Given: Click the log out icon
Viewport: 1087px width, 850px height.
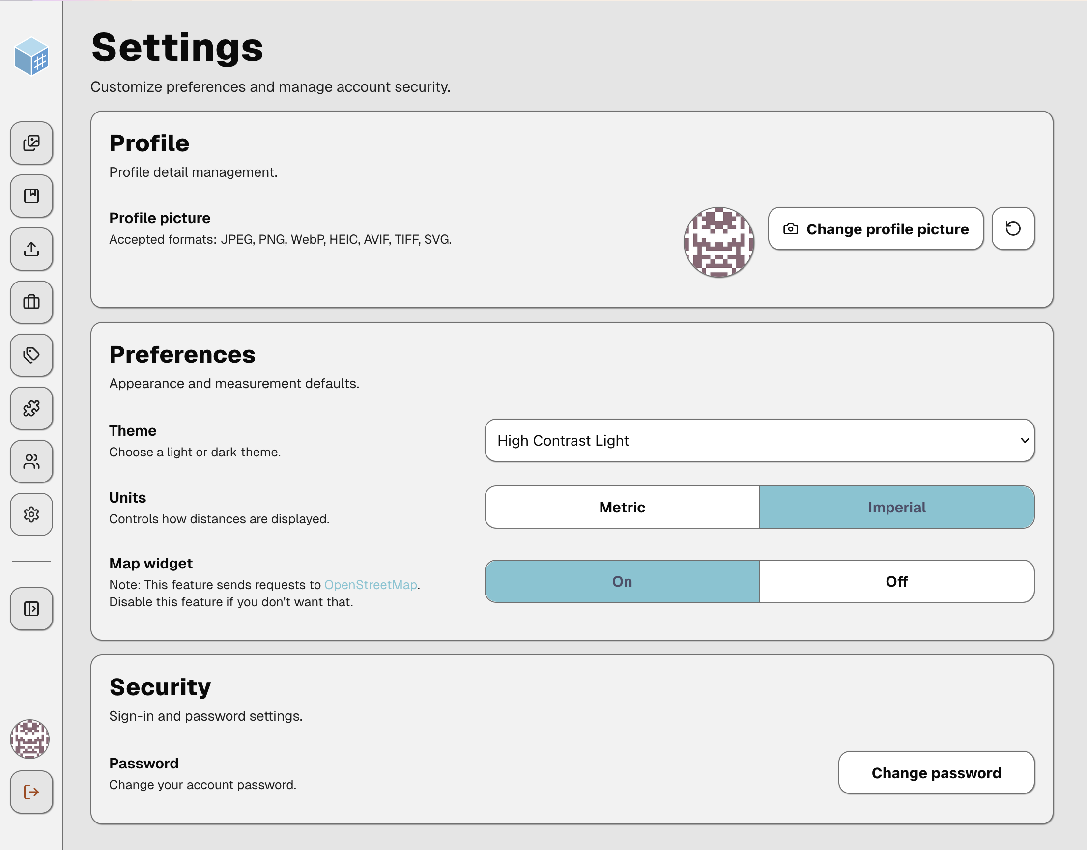Looking at the screenshot, I should pos(31,792).
